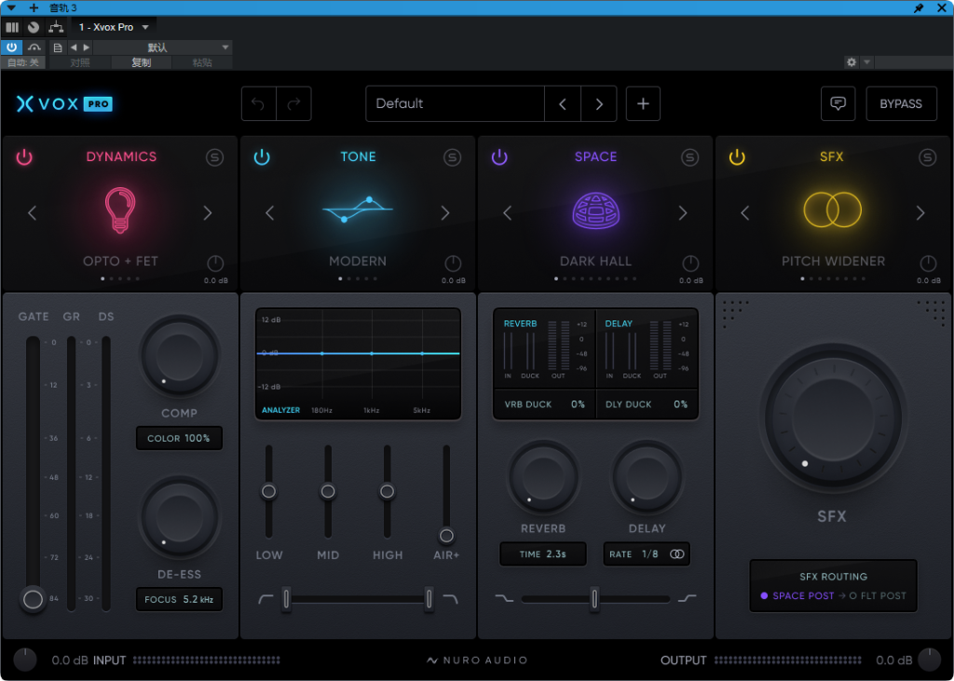Select SPACE POST routing option

pyautogui.click(x=797, y=596)
